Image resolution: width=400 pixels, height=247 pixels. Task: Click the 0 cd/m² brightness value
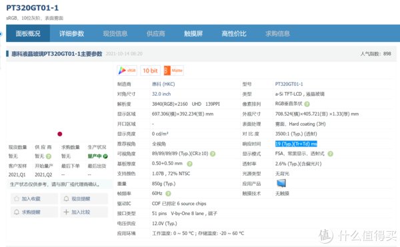[x=160, y=134]
